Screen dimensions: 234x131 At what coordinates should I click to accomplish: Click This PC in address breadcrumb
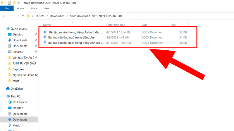click(40, 16)
